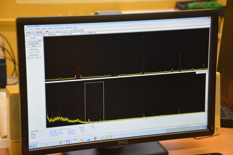Screen dimensions: 233x155
Task: Open the Datasource menu
Action: tap(69, 28)
